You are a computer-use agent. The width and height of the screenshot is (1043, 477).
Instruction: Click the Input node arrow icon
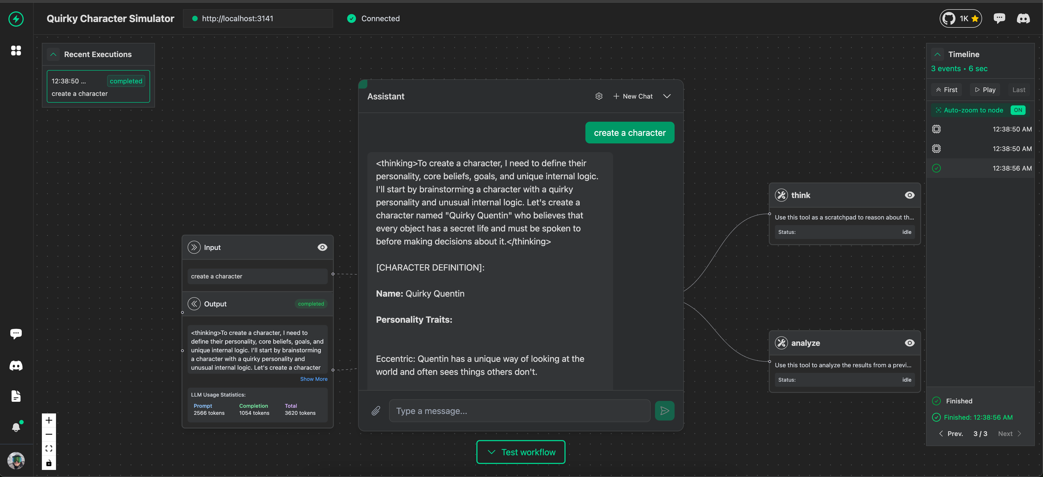(194, 247)
